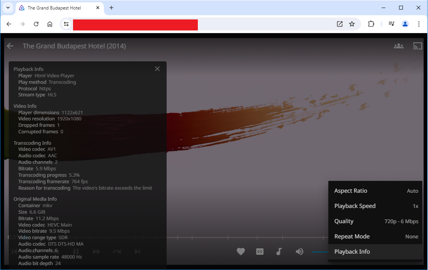The image size is (428, 270).
Task: Click the video seek timeline bar
Action: tap(247, 238)
